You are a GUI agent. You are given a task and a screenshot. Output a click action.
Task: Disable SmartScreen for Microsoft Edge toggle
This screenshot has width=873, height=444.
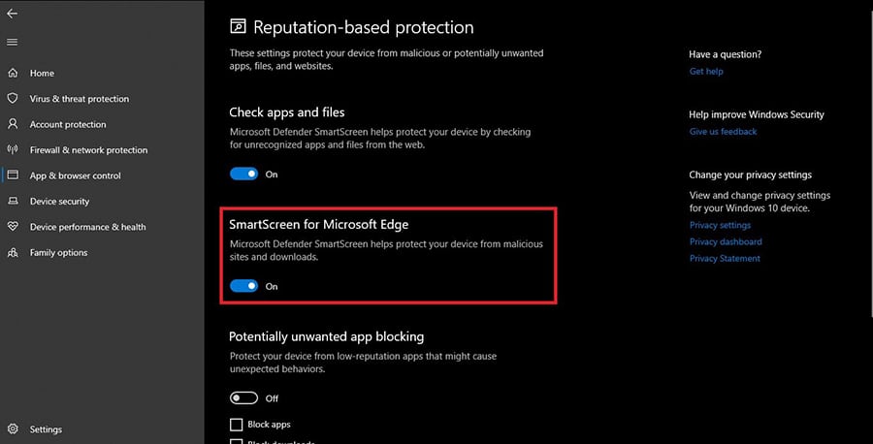[x=243, y=286]
